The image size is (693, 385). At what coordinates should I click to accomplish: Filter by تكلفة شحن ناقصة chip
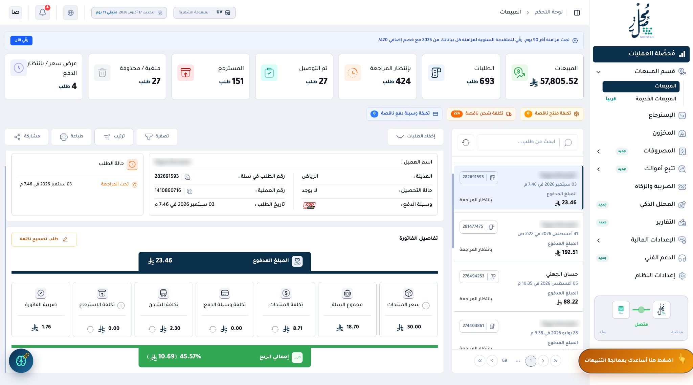click(481, 114)
